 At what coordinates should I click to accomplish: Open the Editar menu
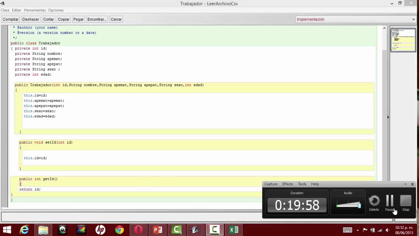click(16, 10)
